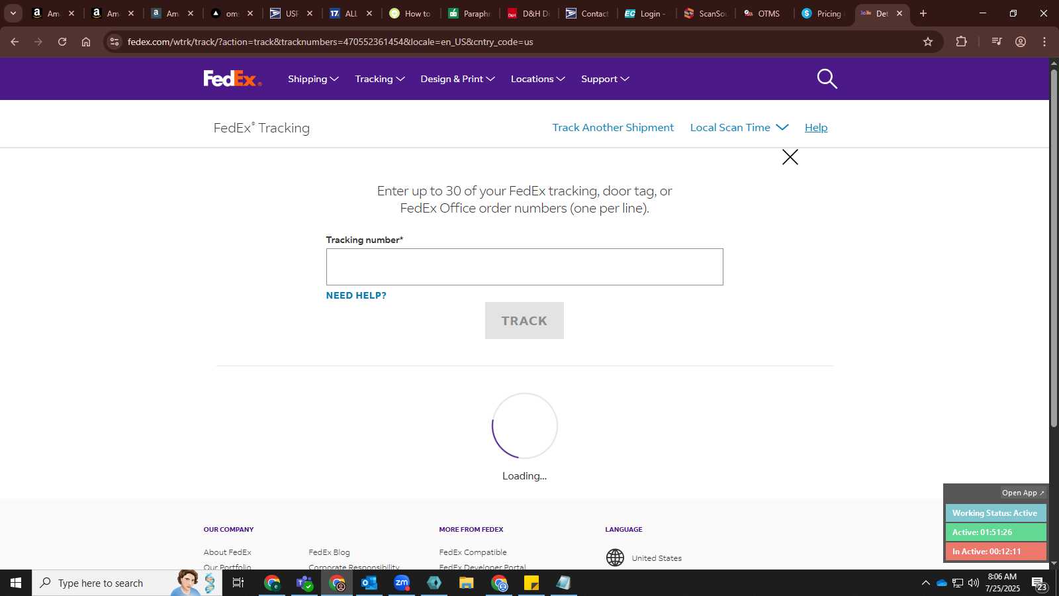The image size is (1059, 596).
Task: Switch to the ScanSource tab
Action: pos(706,13)
